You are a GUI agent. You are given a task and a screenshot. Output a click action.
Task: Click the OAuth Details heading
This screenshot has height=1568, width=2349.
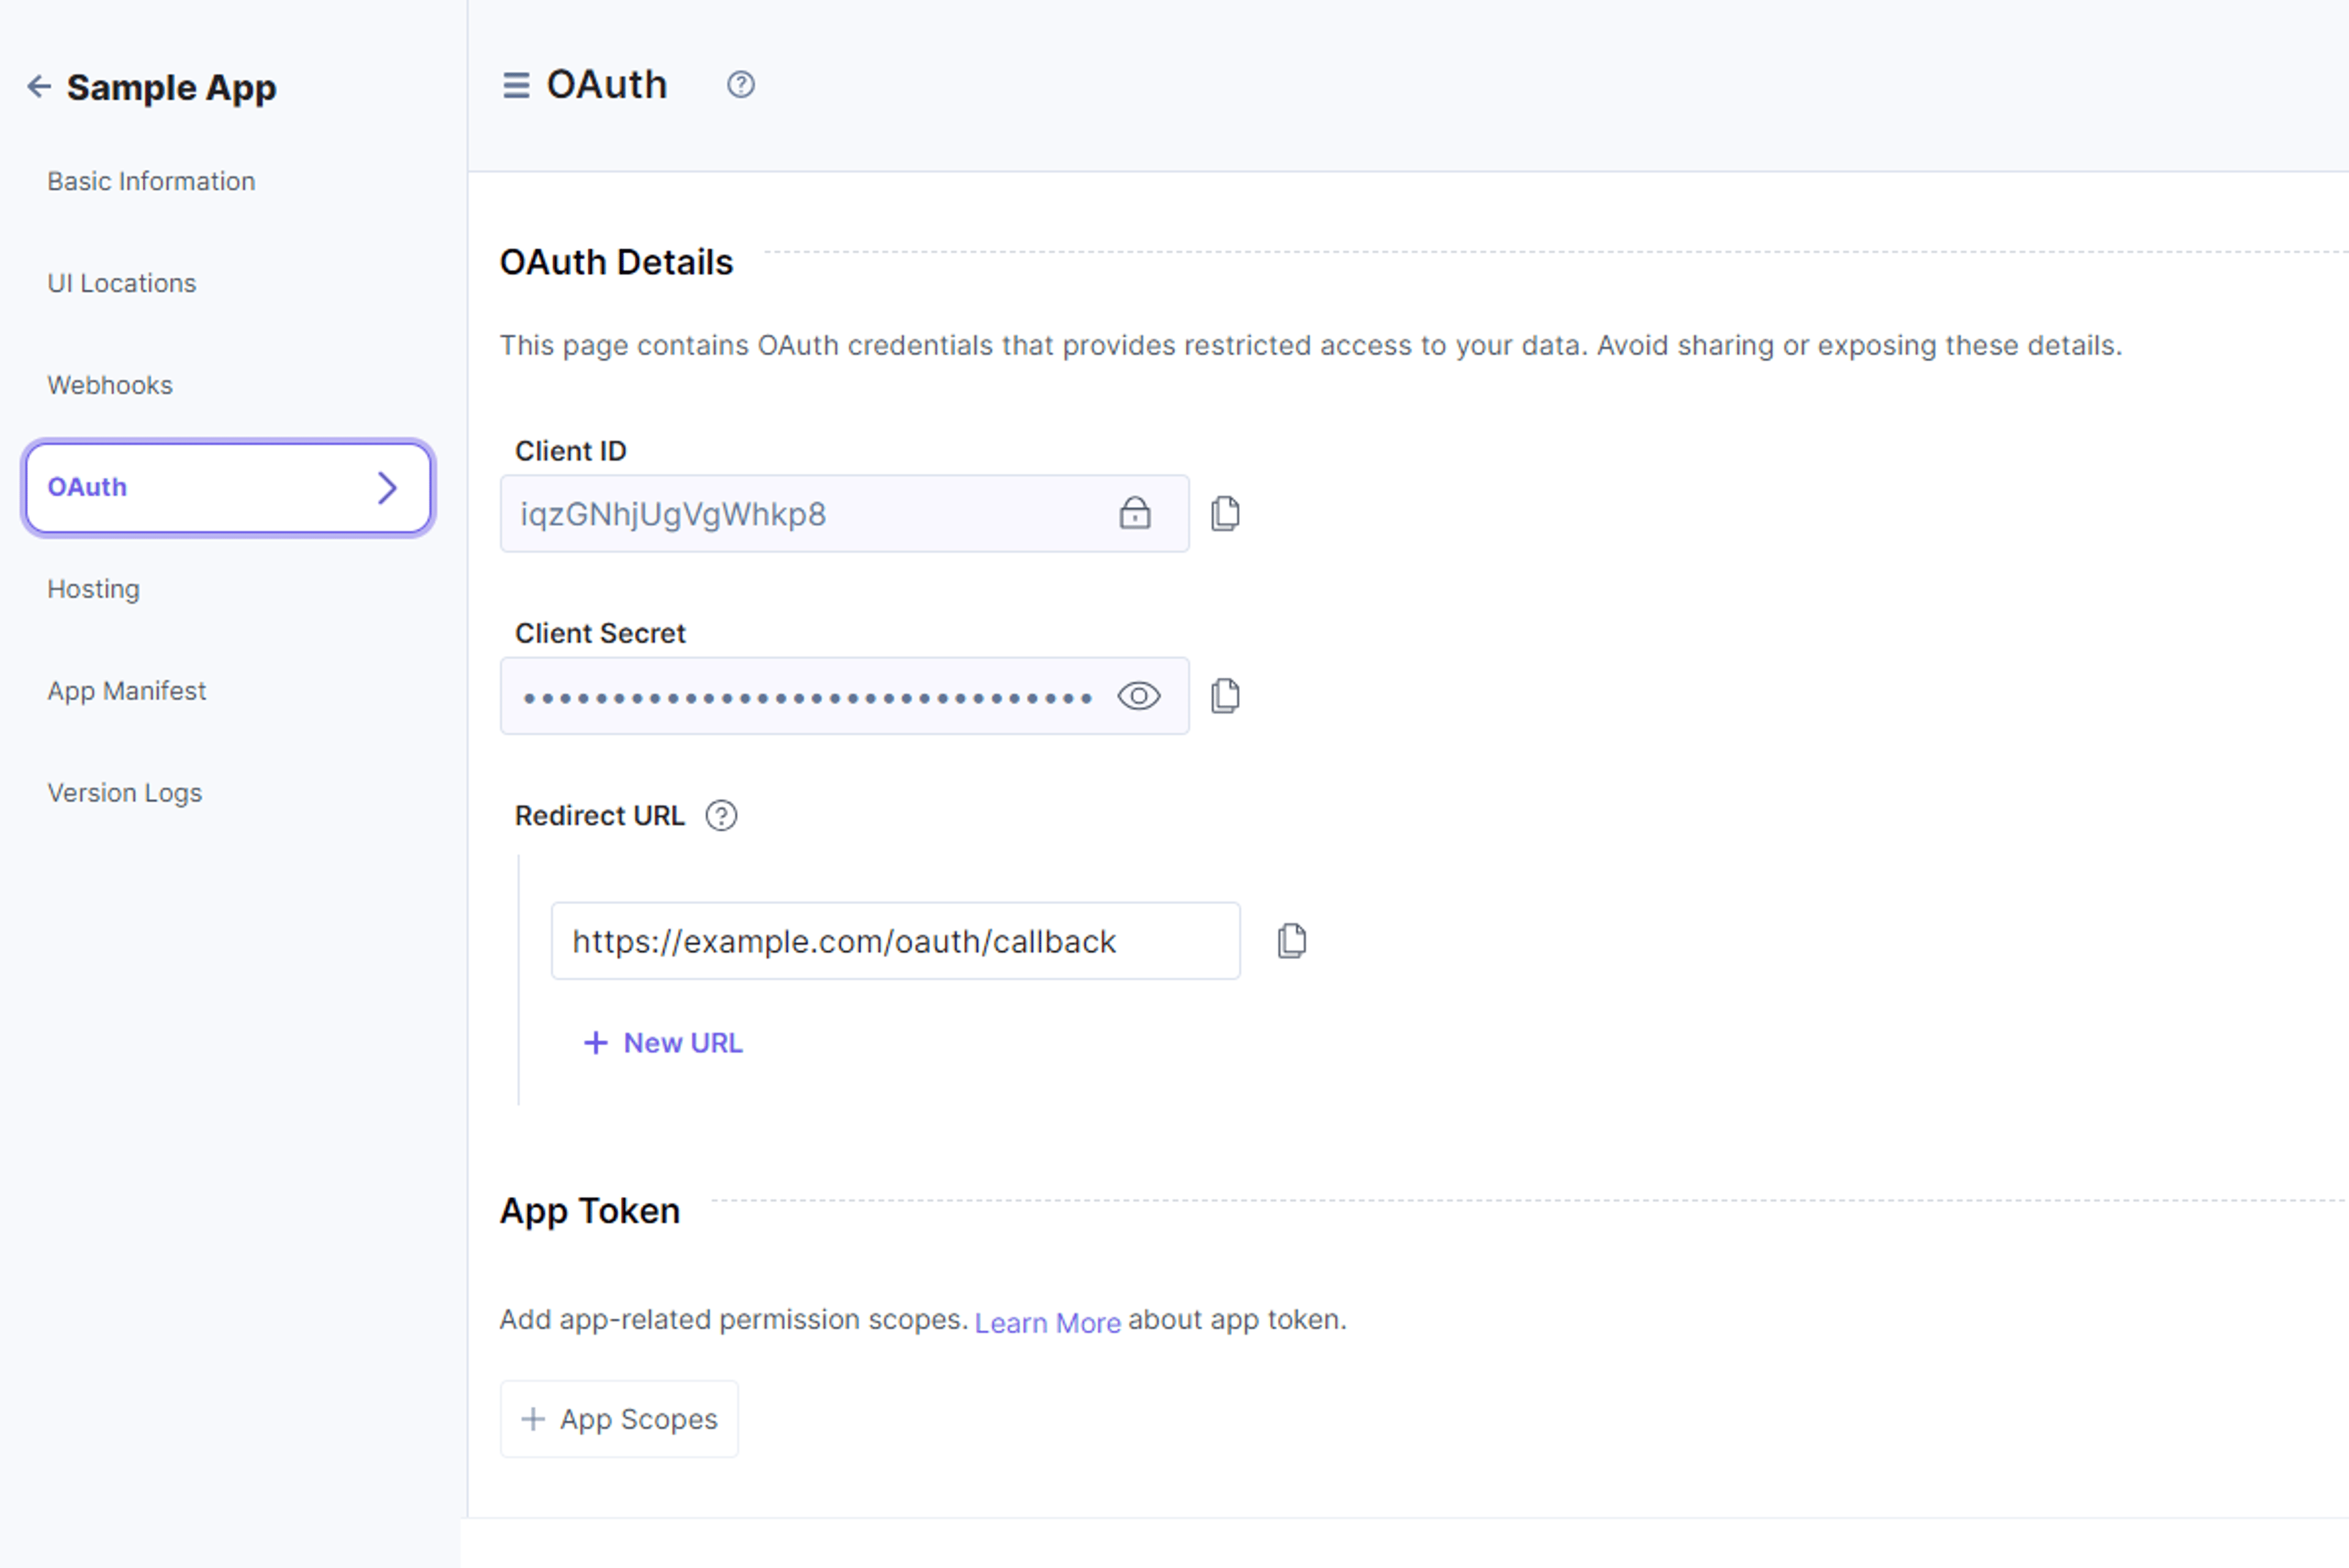coord(616,262)
